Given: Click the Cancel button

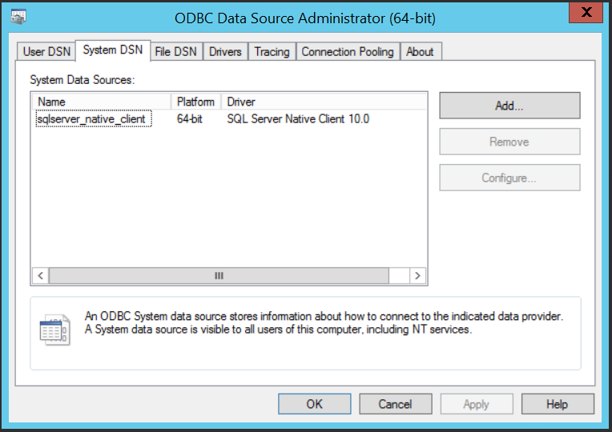Looking at the screenshot, I should [x=395, y=404].
